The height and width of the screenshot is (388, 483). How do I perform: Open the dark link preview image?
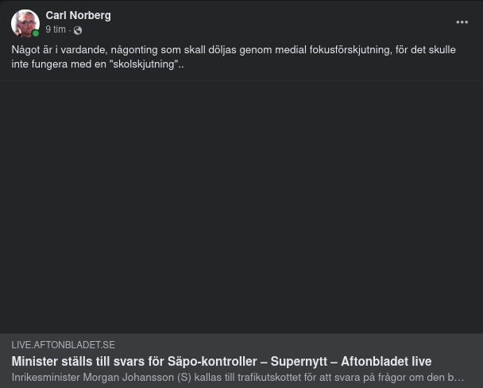pos(241,207)
